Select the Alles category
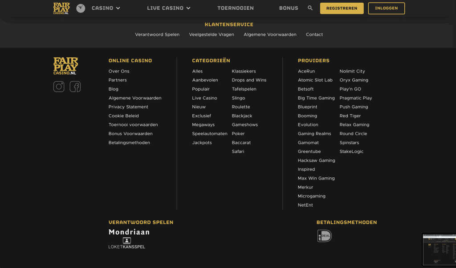The image size is (456, 268). pyautogui.click(x=197, y=71)
